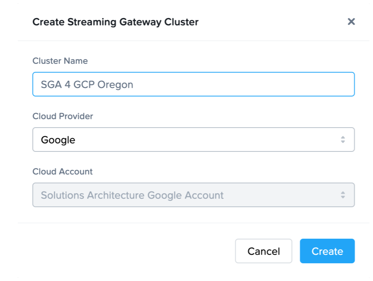
Task: Open the disabled Cloud Account dropdown
Action: click(x=193, y=195)
